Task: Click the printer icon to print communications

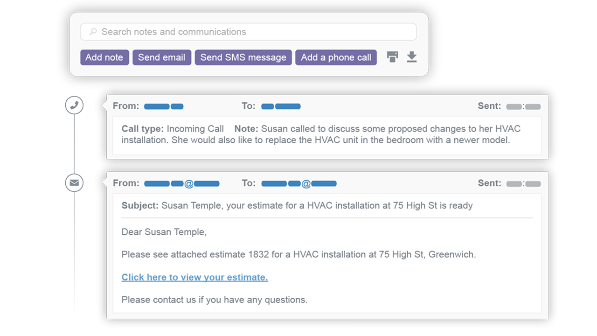Action: pyautogui.click(x=392, y=56)
